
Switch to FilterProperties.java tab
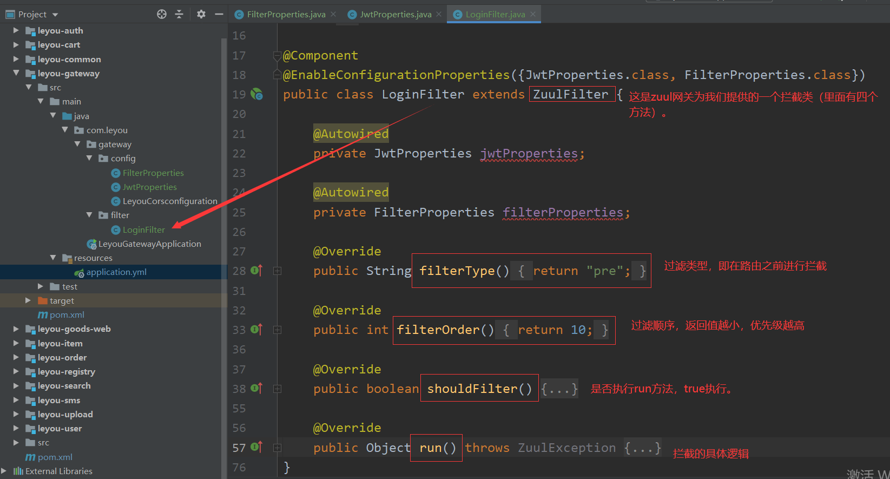(x=286, y=15)
